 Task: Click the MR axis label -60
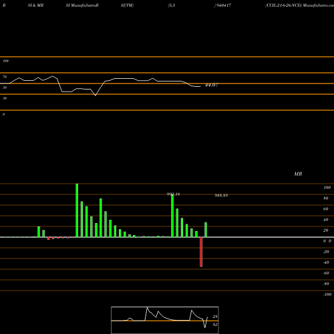pyautogui.click(x=326, y=273)
